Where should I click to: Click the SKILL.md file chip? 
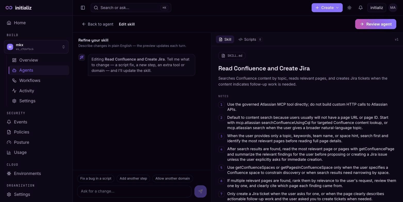(x=232, y=56)
